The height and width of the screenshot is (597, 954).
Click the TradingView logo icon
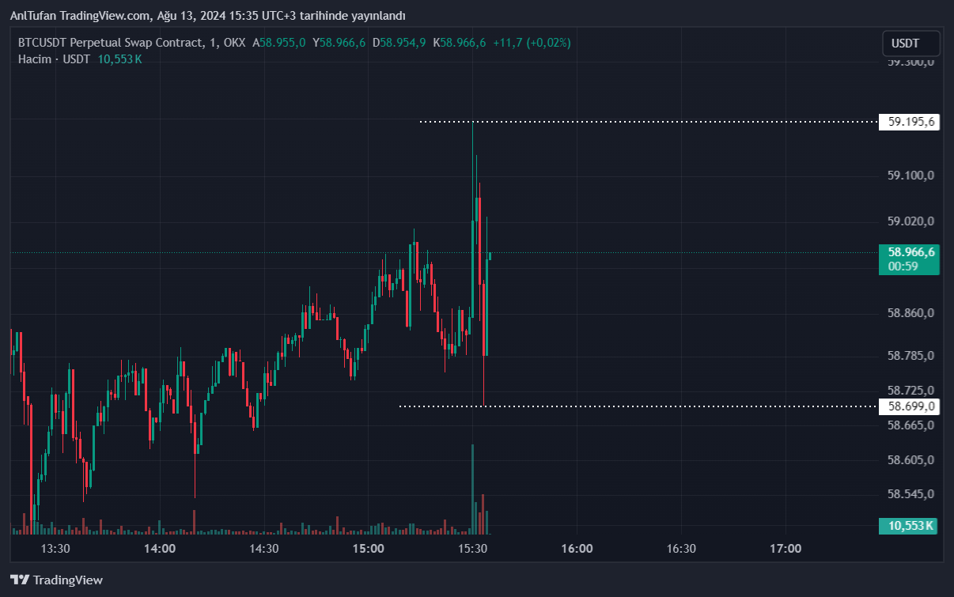coord(20,580)
